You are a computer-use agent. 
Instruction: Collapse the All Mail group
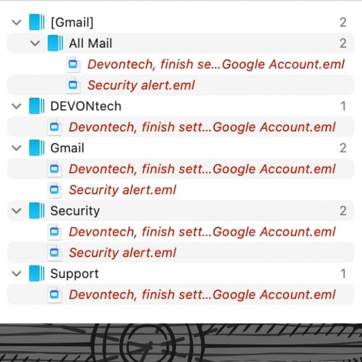[35, 43]
